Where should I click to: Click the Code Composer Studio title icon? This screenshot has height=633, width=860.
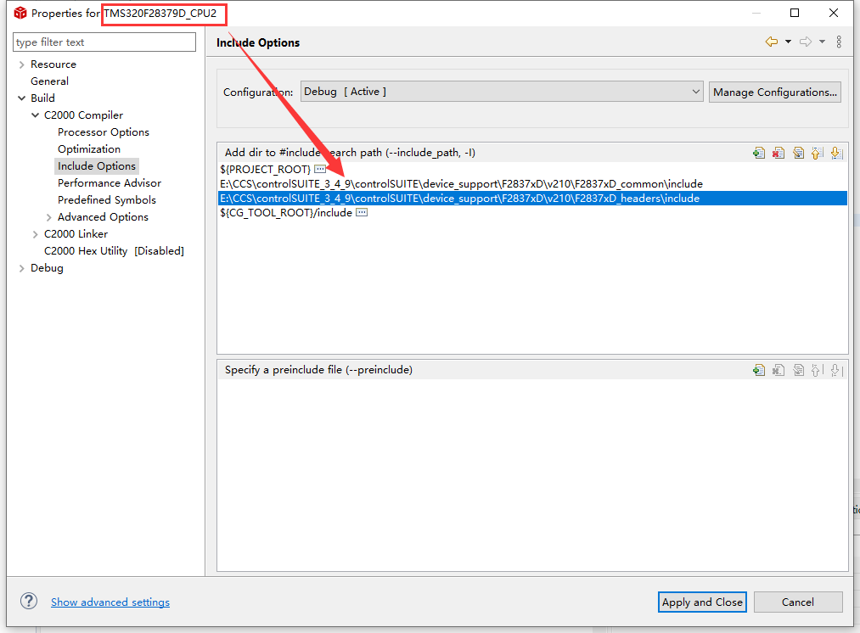point(20,13)
